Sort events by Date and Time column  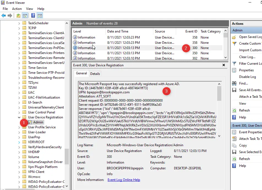(x=129, y=31)
